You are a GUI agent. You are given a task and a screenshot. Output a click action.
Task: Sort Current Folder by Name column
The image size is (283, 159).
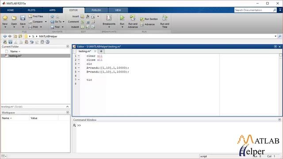[x=15, y=51]
